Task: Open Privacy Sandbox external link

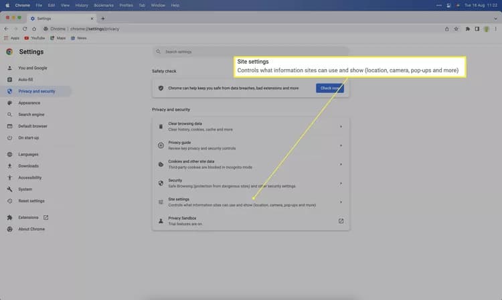Action: tap(341, 221)
